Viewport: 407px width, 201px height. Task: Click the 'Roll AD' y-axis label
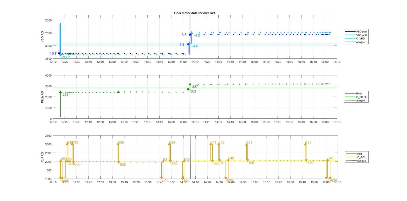point(42,157)
